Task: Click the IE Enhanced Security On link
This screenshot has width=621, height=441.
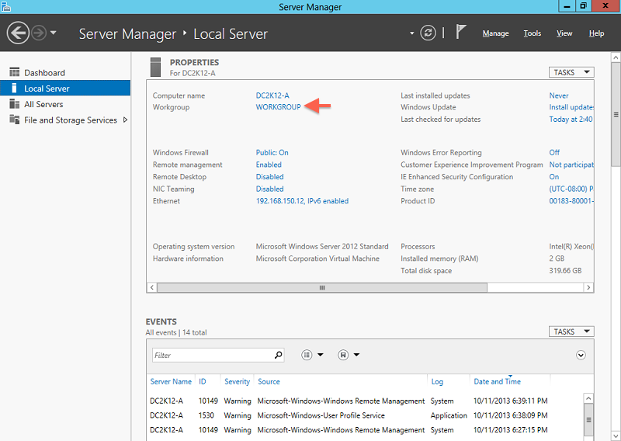Action: (x=554, y=177)
